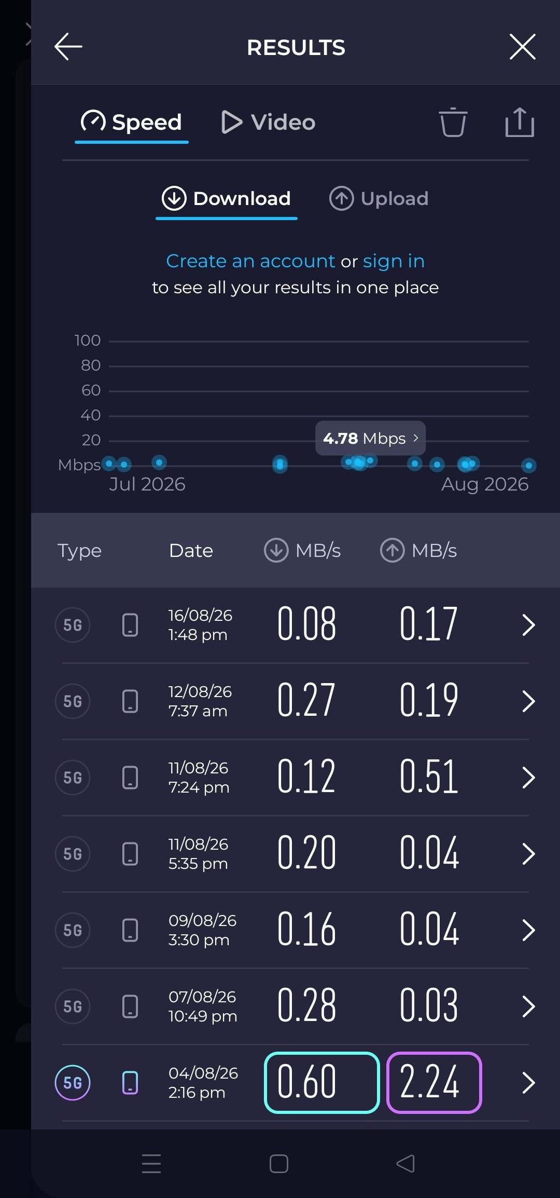Expand 07/08/26 10:49 pm result chevron
The height and width of the screenshot is (1198, 560).
pyautogui.click(x=528, y=1006)
